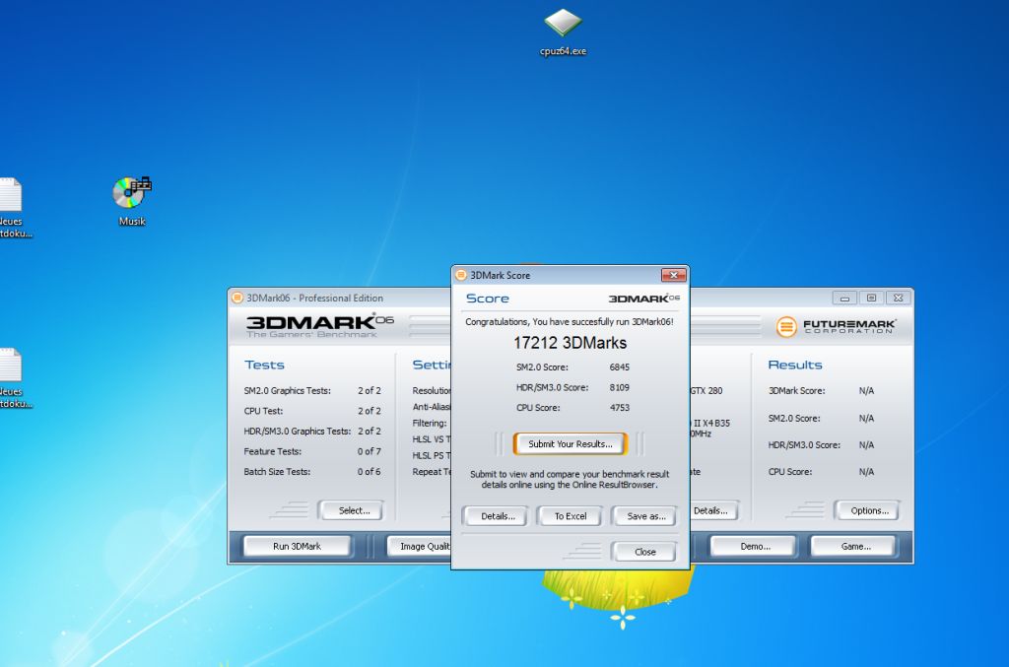Close the 3DMark Score dialog with the X
1009x667 pixels.
coord(674,275)
